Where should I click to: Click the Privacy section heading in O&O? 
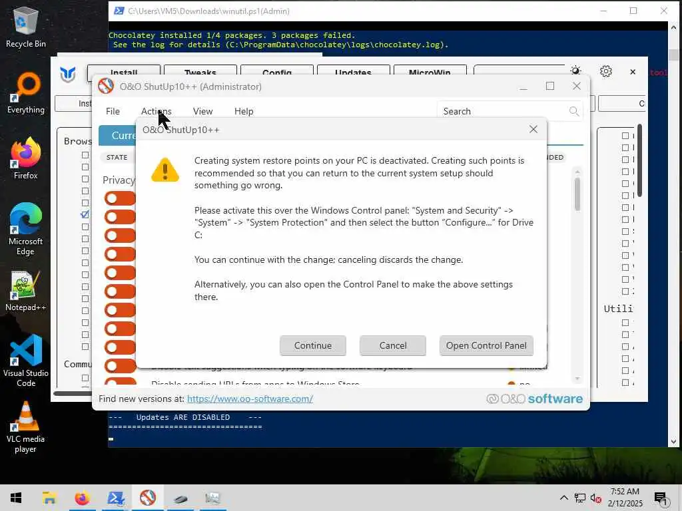[119, 180]
